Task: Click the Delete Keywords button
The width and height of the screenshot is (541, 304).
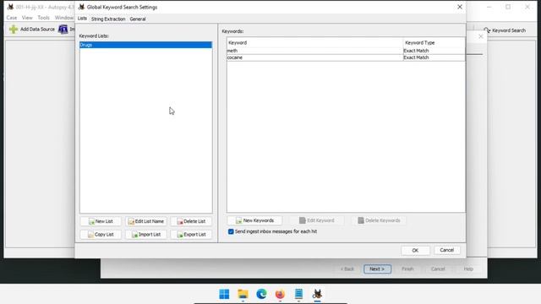Action: tap(379, 220)
